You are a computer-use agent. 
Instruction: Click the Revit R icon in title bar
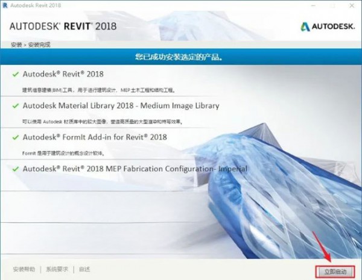pos(5,5)
